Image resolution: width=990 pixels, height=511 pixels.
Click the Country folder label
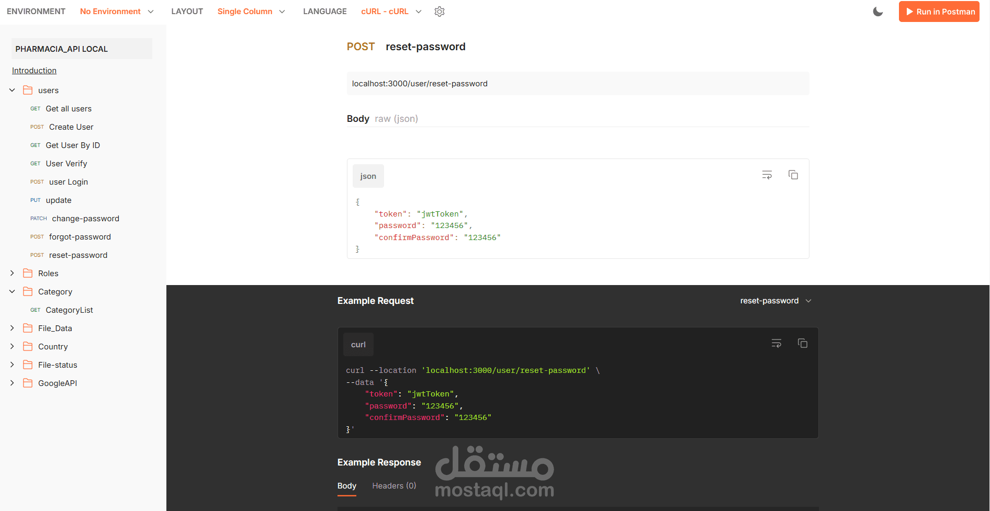pyautogui.click(x=53, y=347)
